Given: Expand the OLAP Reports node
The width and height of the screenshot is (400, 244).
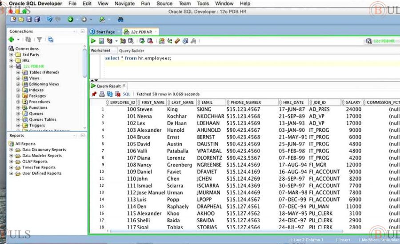Looking at the screenshot, I should tap(11, 161).
